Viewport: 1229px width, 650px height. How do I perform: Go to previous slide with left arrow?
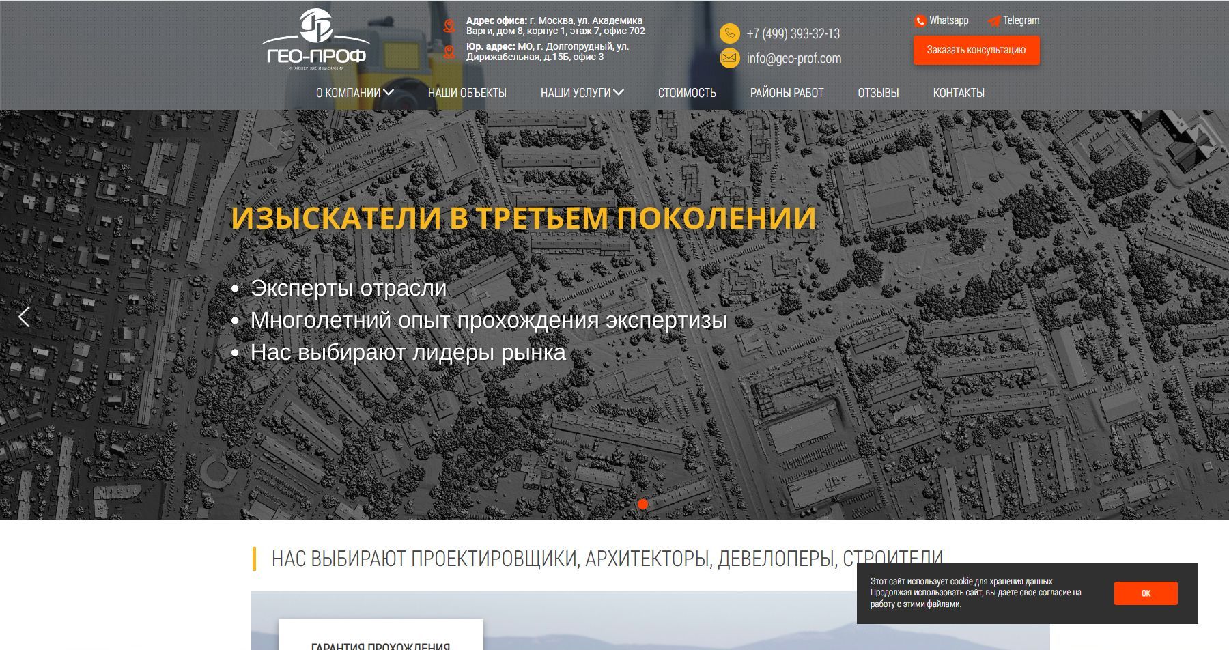click(x=24, y=316)
